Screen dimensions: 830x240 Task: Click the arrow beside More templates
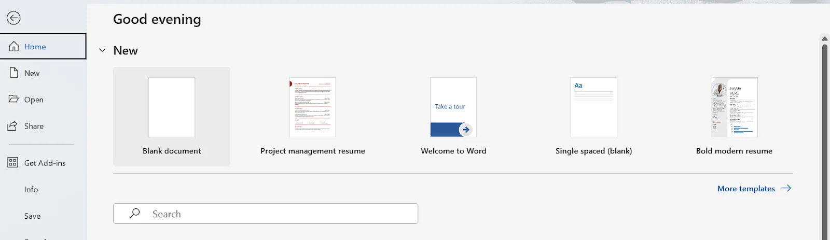click(x=786, y=188)
